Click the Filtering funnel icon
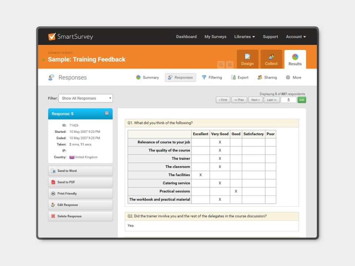Image resolution: width=355 pixels, height=266 pixels. [x=204, y=77]
